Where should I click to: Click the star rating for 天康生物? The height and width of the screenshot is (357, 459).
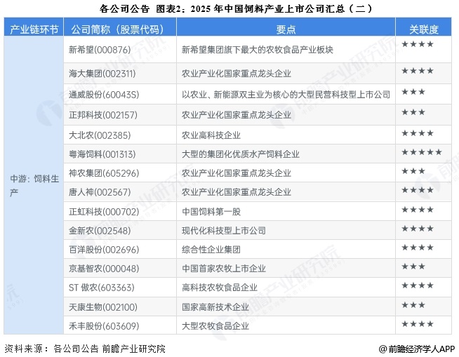coord(413,305)
